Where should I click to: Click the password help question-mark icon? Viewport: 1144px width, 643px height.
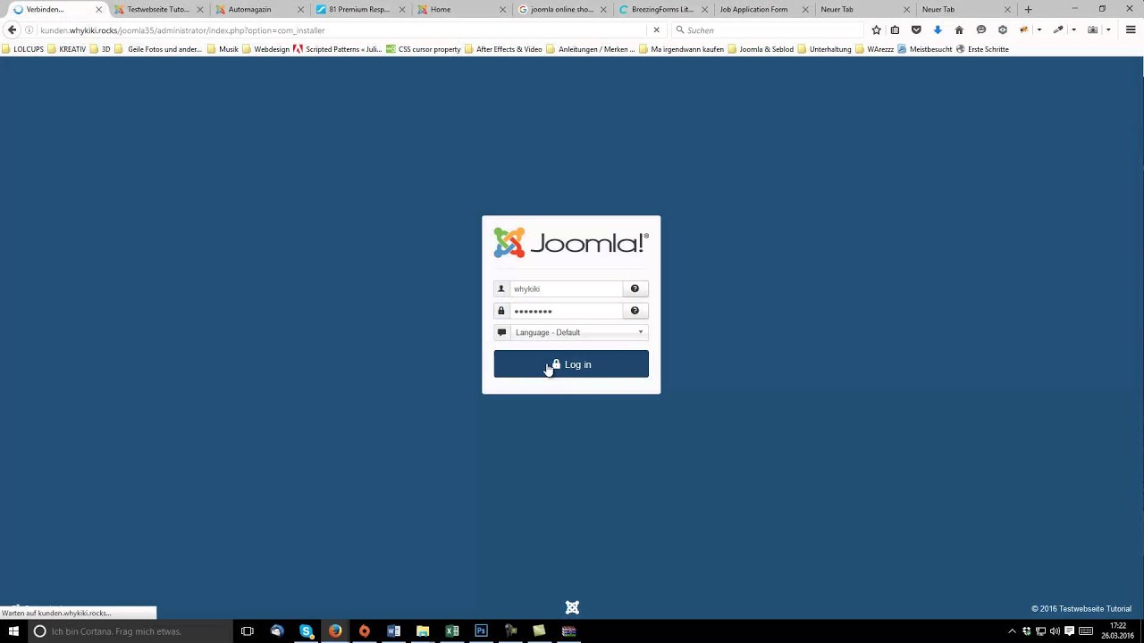pos(635,311)
